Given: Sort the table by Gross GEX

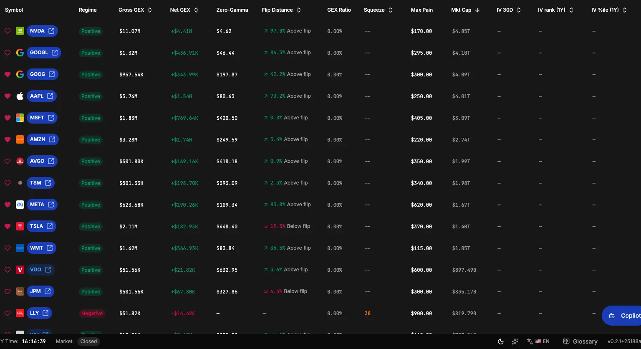Looking at the screenshot, I should [x=135, y=10].
